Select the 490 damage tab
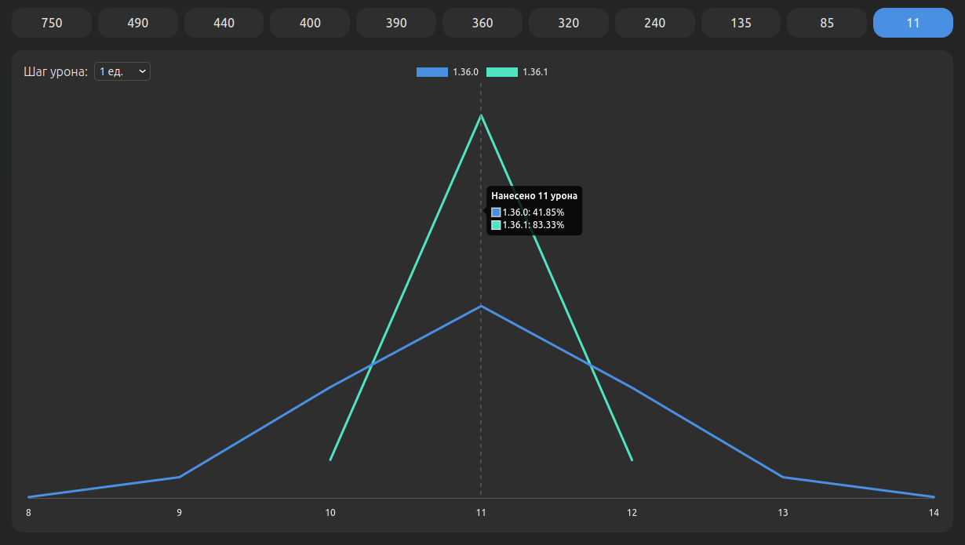The width and height of the screenshot is (965, 545). (x=137, y=23)
